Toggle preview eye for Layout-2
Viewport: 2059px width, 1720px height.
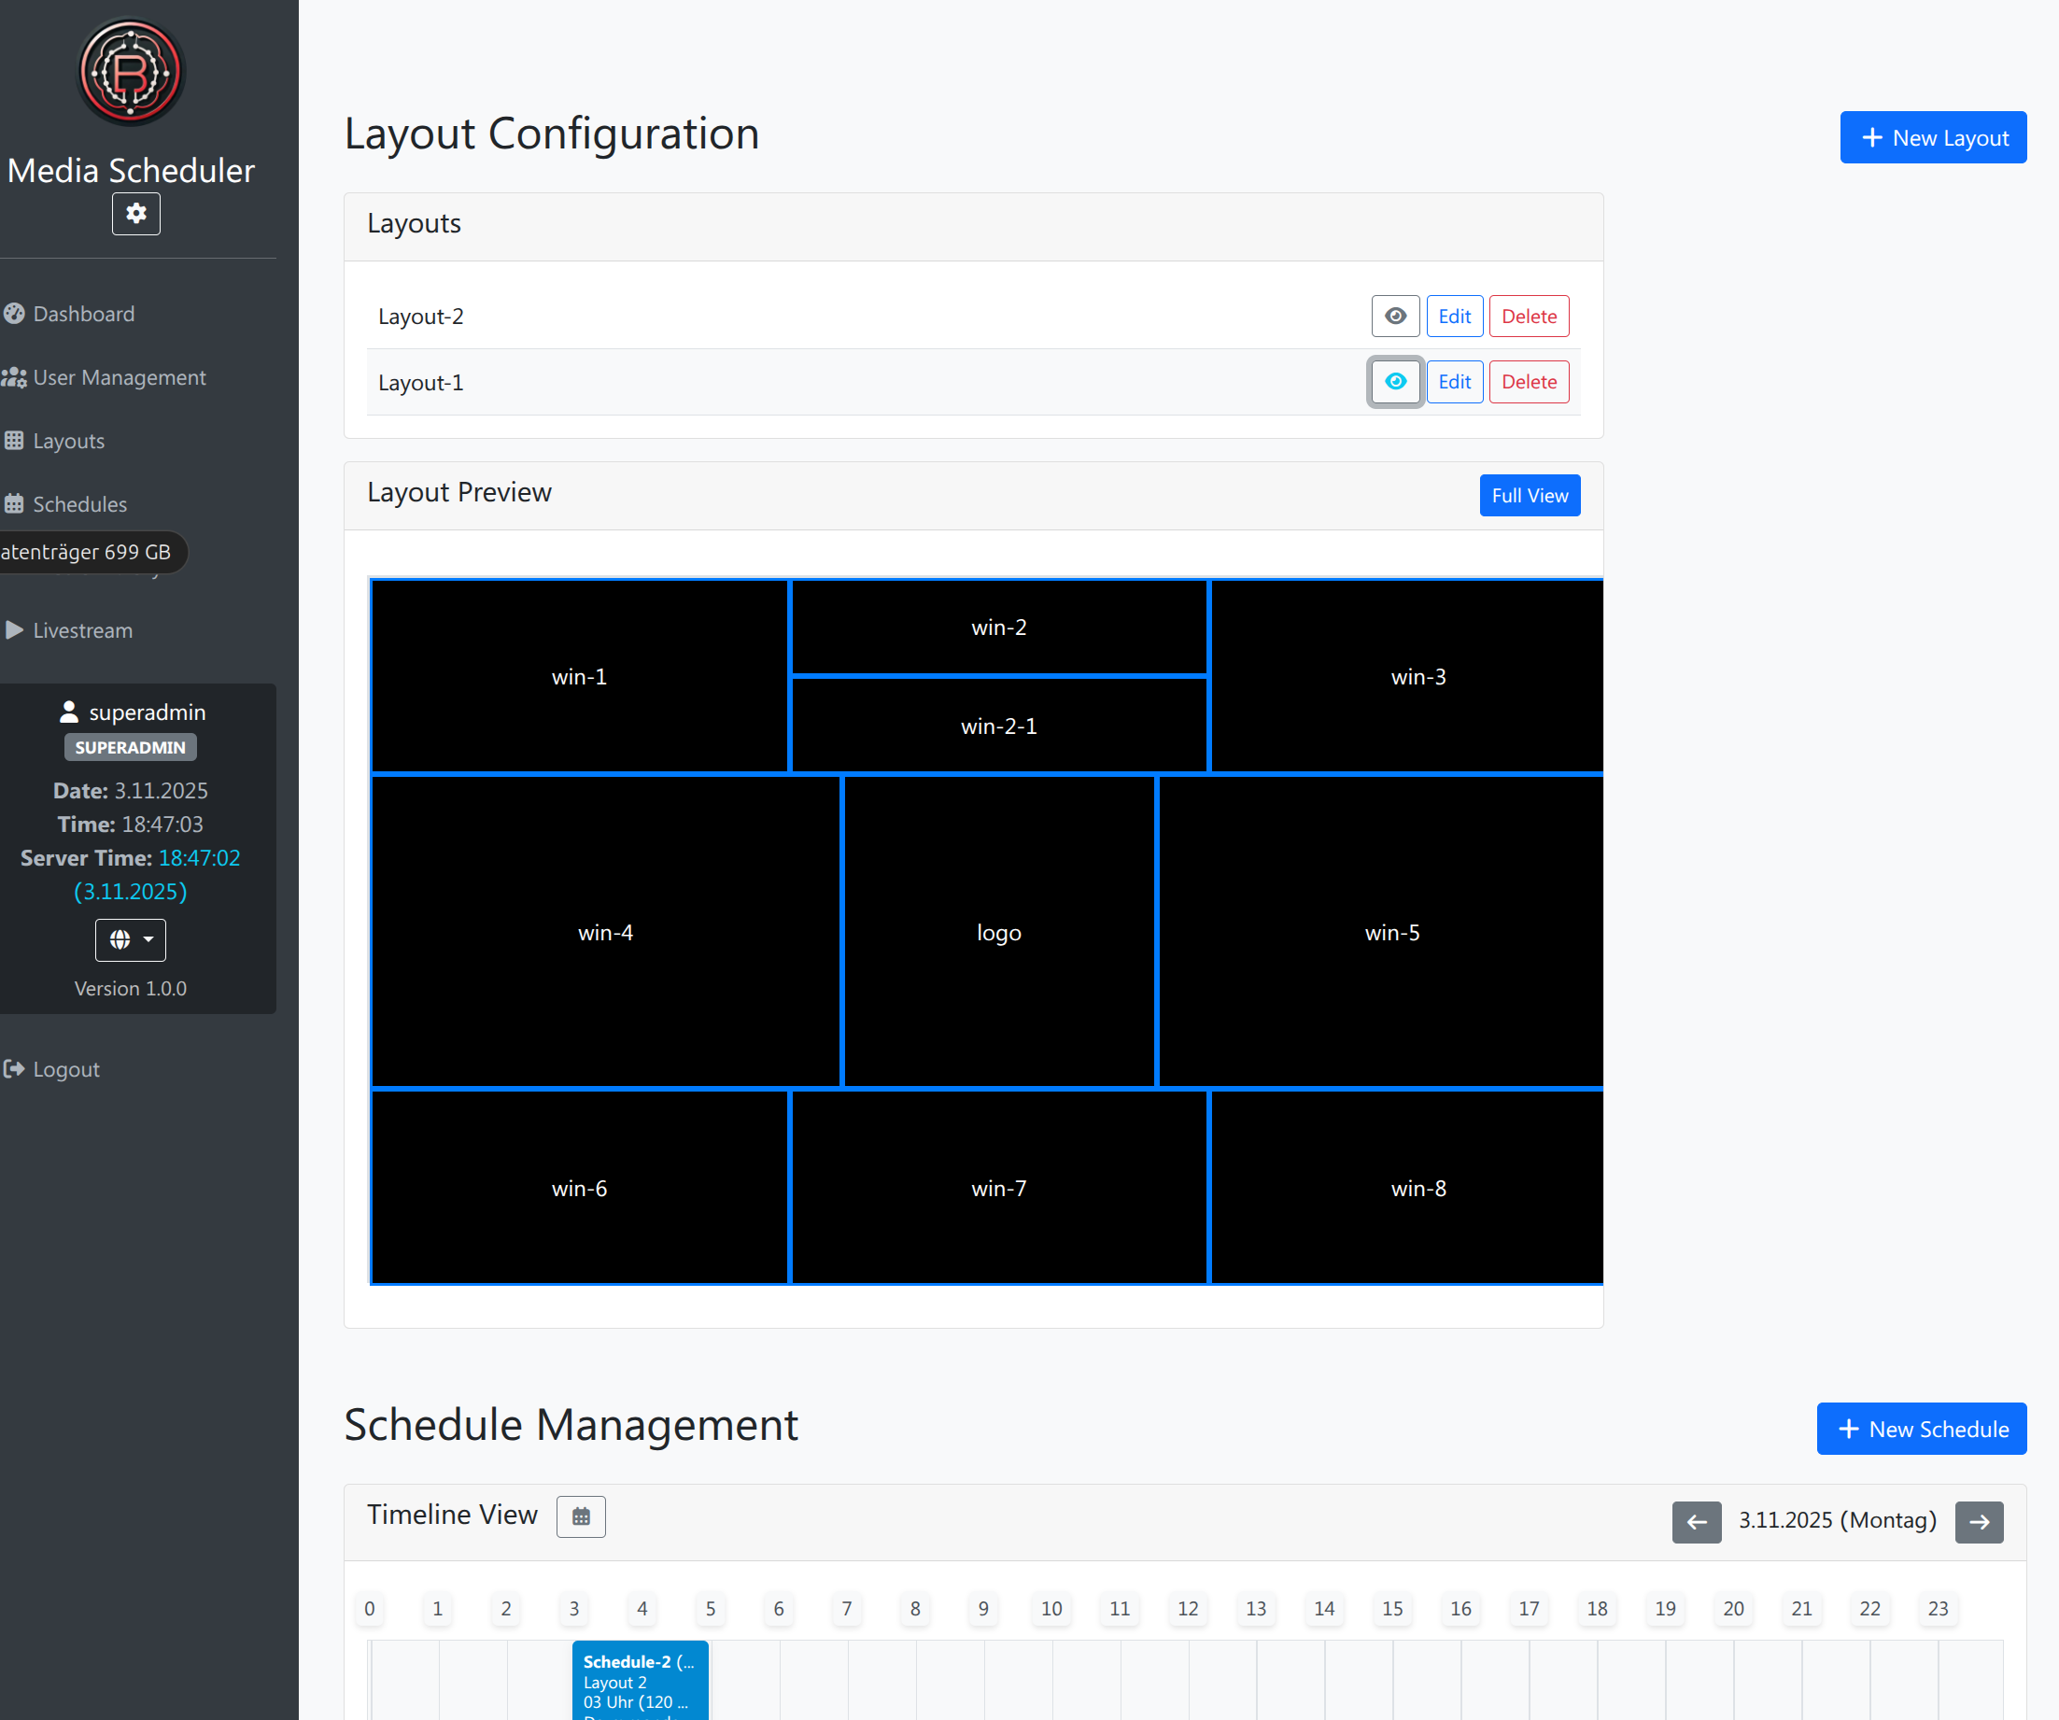(x=1394, y=316)
